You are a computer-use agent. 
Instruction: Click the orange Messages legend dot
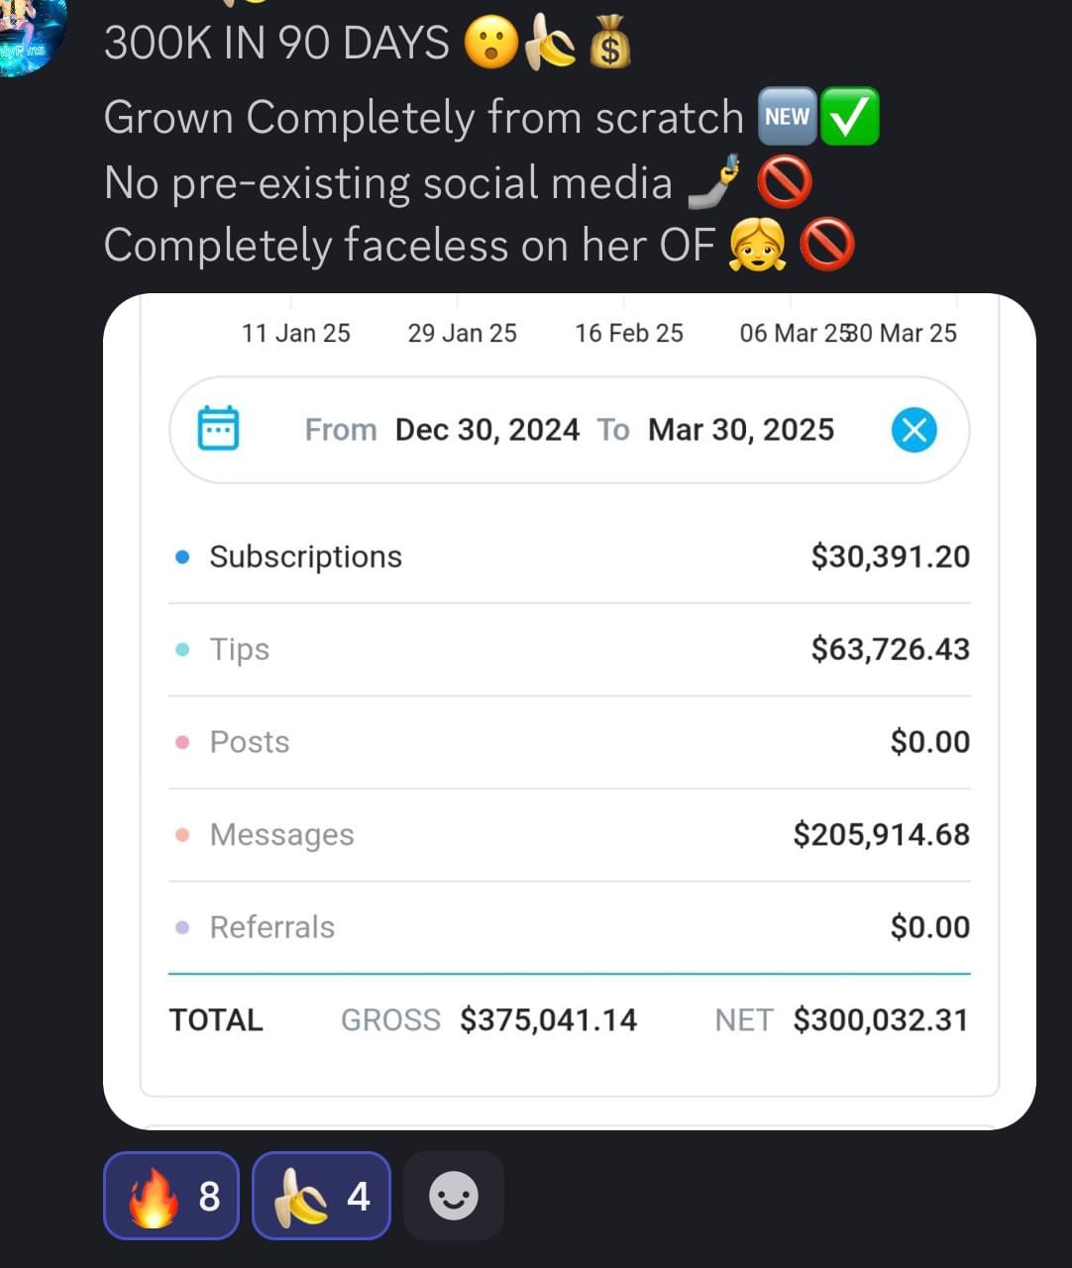pyautogui.click(x=182, y=835)
